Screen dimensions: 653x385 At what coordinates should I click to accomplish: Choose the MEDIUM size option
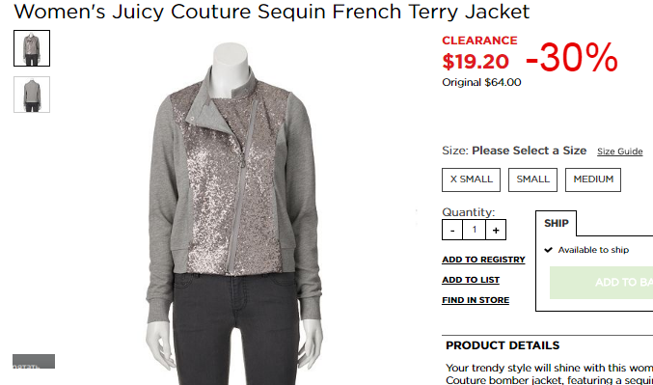click(593, 179)
